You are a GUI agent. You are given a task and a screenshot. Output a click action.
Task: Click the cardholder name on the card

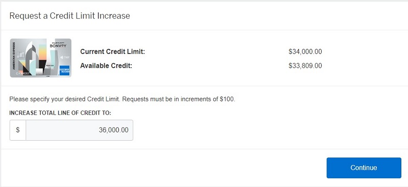(x=22, y=73)
